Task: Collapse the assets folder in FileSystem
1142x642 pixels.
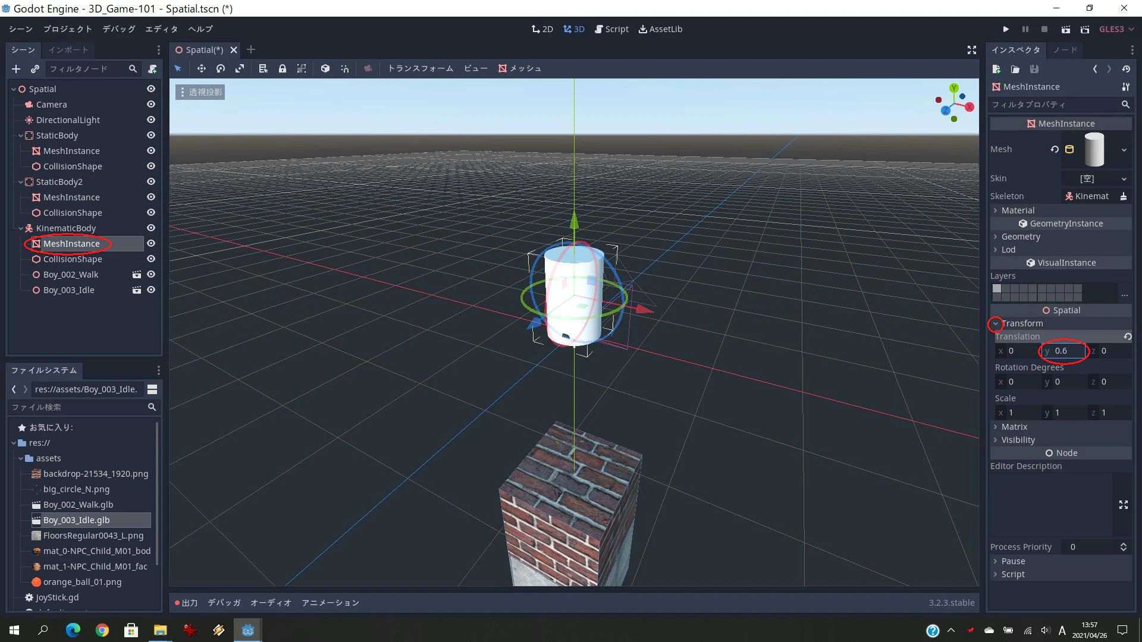Action: point(21,458)
